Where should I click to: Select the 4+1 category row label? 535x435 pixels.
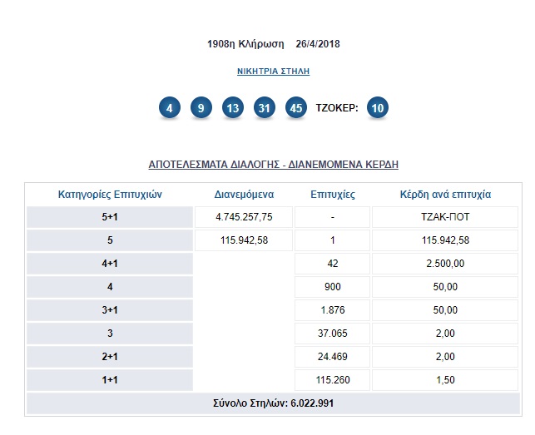[110, 264]
